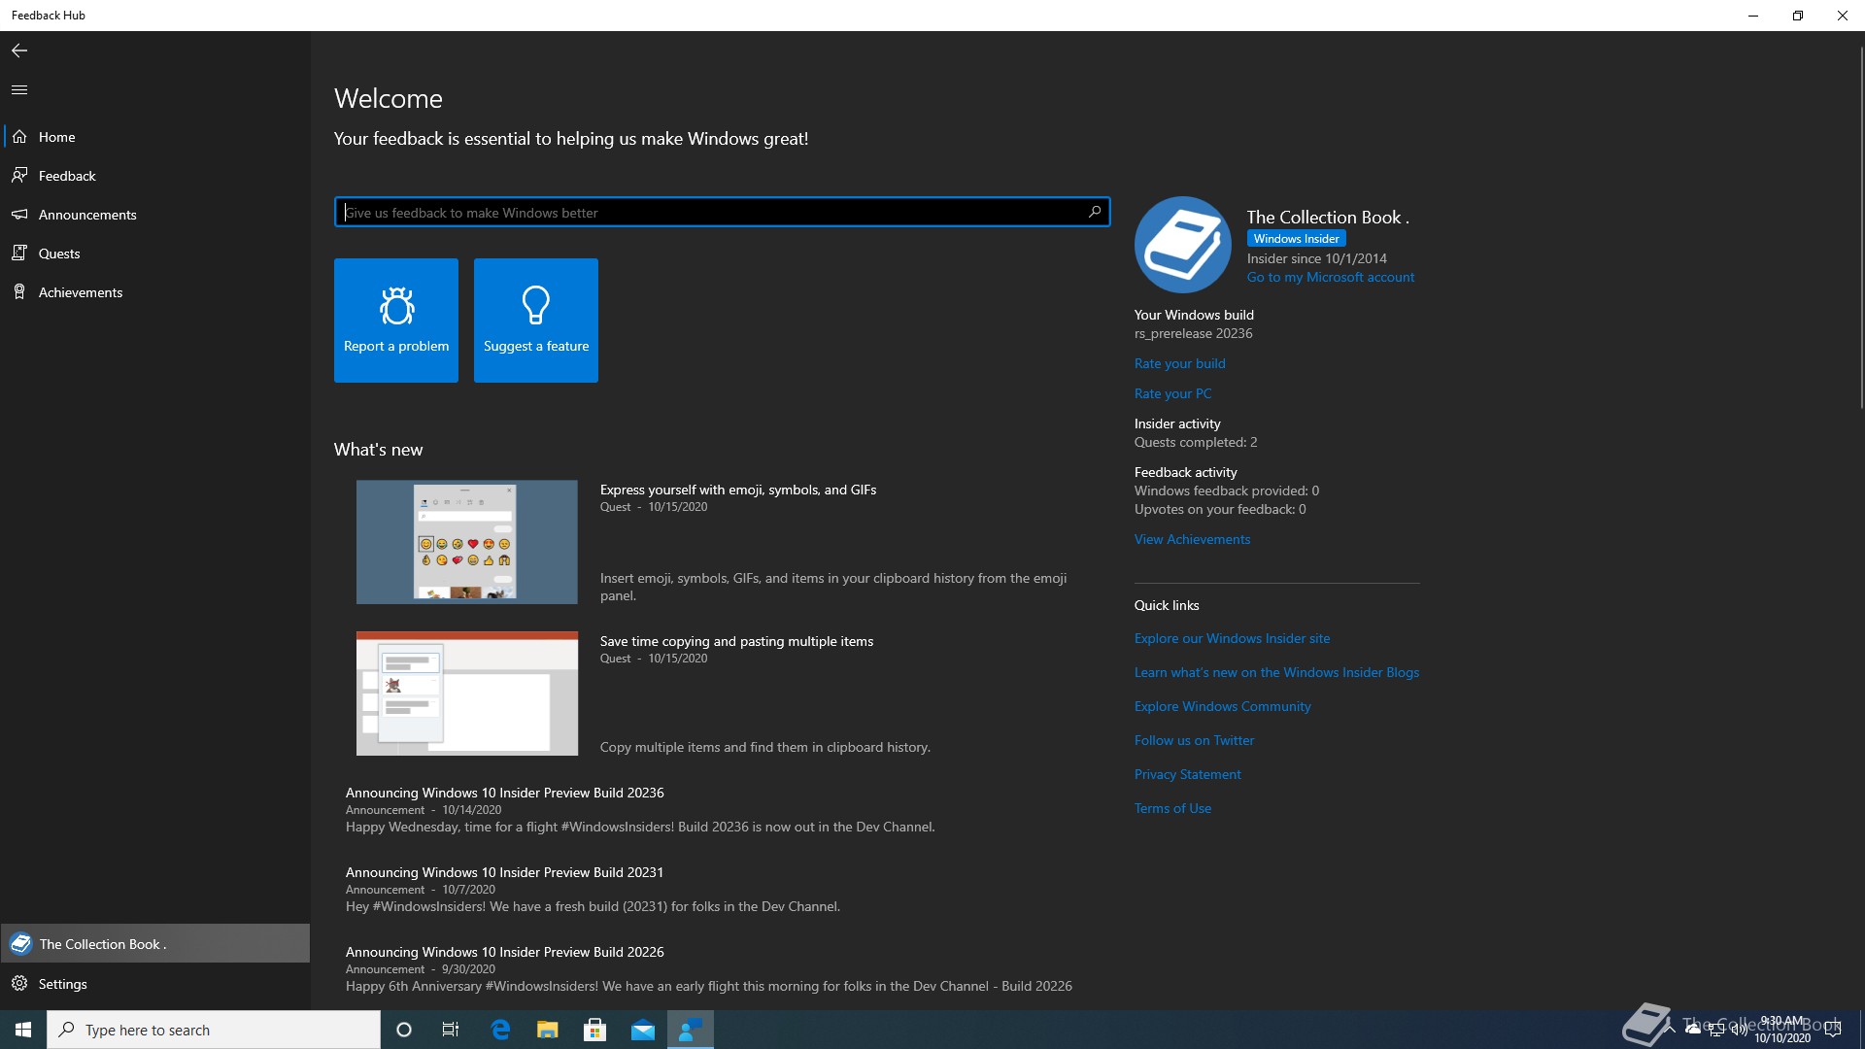Open Explore our Windows Insider site link
This screenshot has width=1865, height=1049.
coord(1232,638)
